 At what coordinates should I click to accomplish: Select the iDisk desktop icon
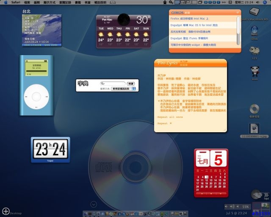click(254, 31)
